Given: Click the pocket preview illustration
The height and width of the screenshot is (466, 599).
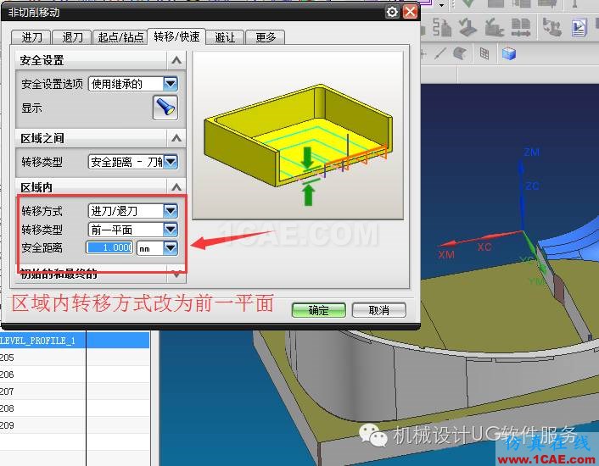Looking at the screenshot, I should [x=298, y=136].
